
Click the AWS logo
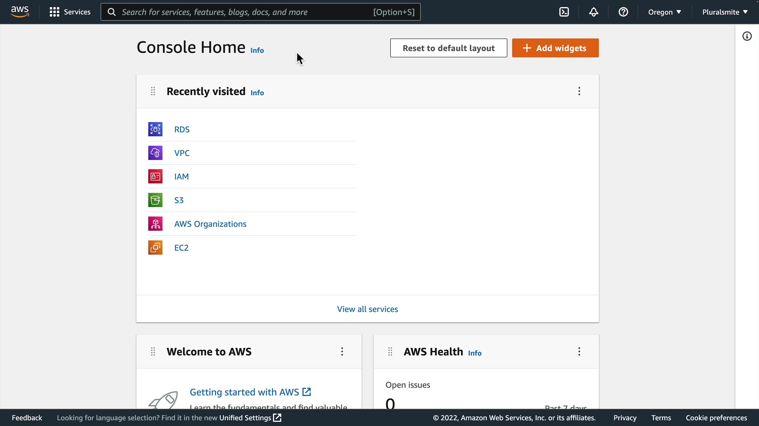coord(20,12)
